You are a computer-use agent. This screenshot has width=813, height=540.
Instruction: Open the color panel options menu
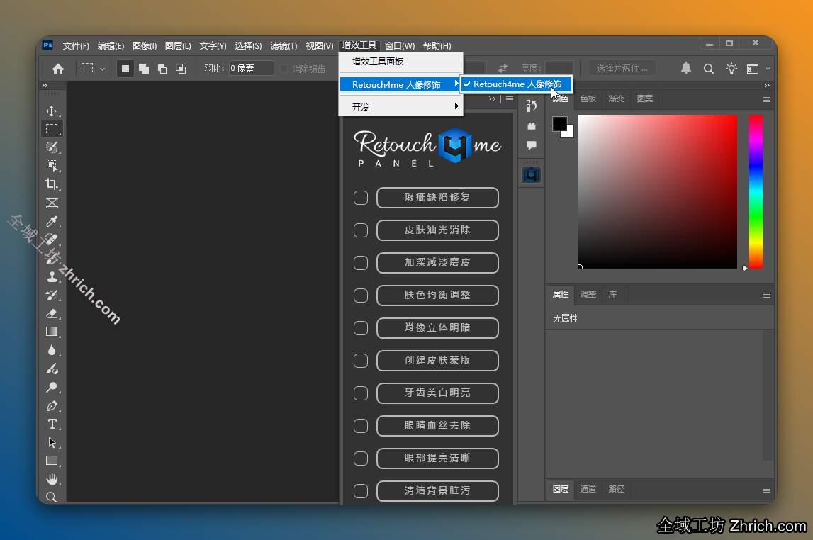766,99
